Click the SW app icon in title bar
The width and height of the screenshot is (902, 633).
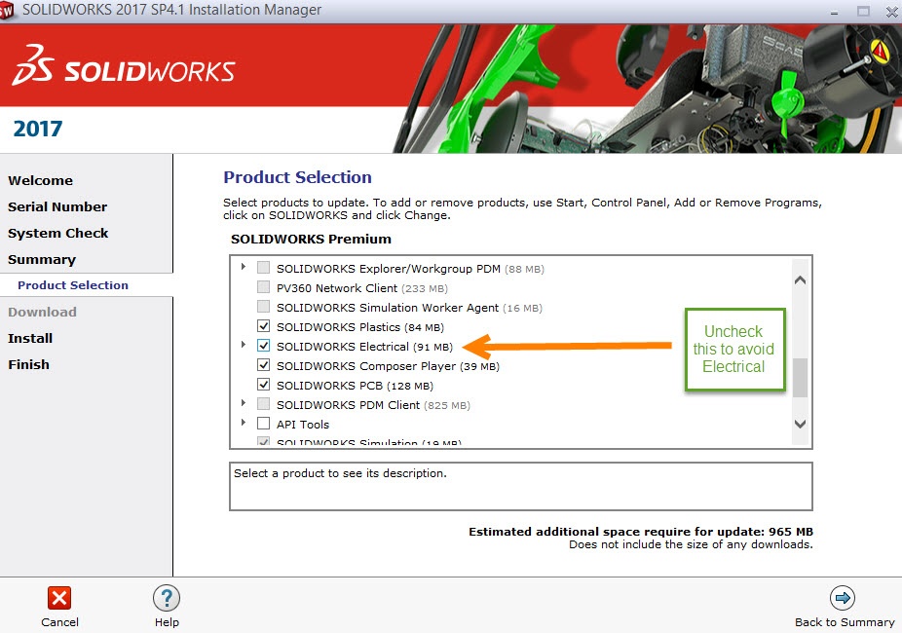point(9,11)
